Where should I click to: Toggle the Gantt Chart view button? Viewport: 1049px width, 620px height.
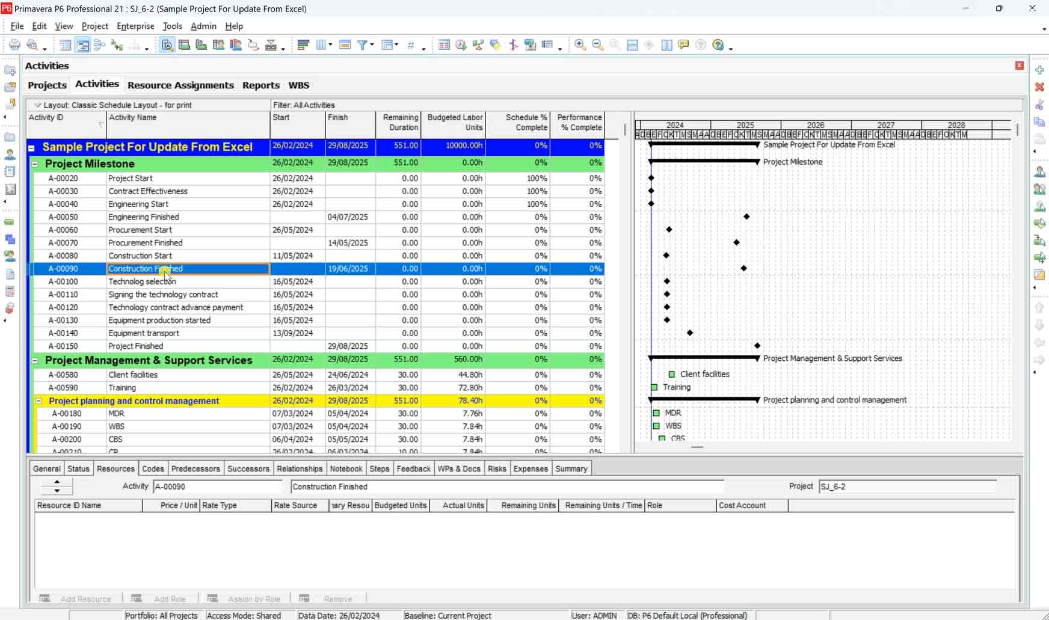82,45
